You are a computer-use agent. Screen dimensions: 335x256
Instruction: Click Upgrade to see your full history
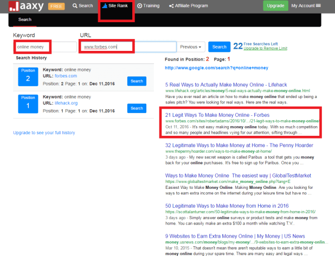click(44, 133)
